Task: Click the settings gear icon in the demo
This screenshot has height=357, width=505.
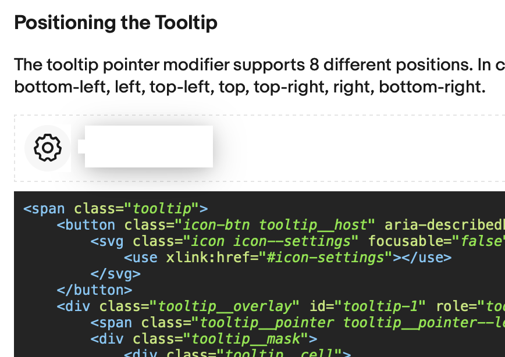Action: [47, 147]
